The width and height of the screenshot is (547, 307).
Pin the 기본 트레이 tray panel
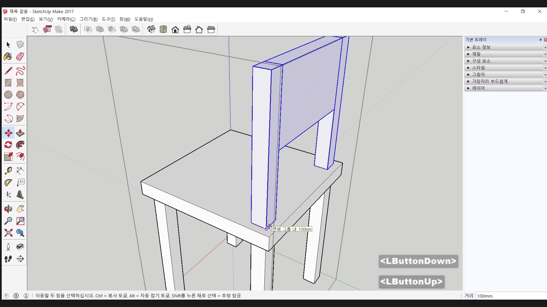click(540, 40)
